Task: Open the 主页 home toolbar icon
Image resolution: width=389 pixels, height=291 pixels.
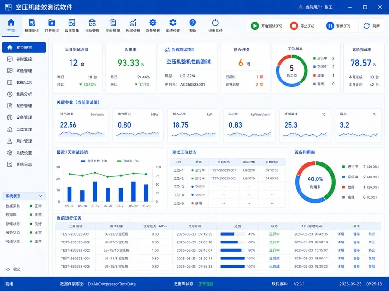Action: coord(11,26)
